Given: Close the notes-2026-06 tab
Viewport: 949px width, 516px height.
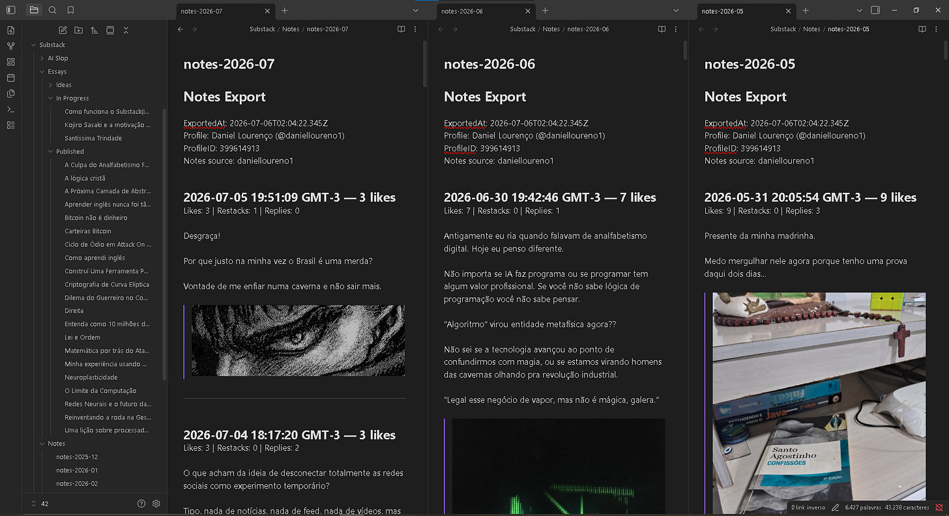Looking at the screenshot, I should 528,11.
